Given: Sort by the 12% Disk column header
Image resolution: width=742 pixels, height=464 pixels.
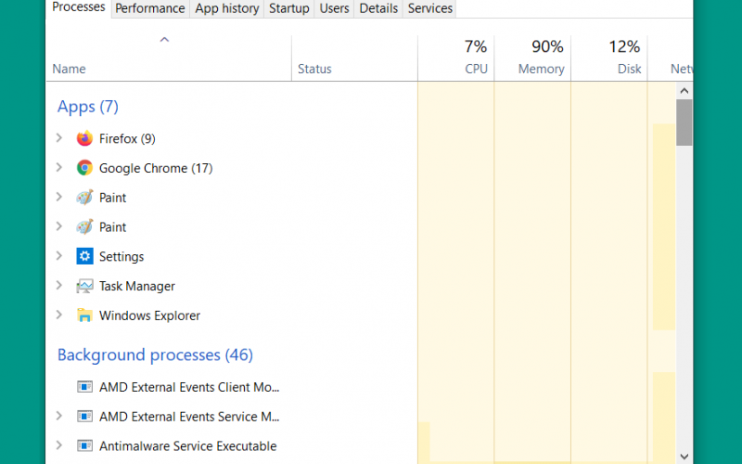Looking at the screenshot, I should 609,58.
